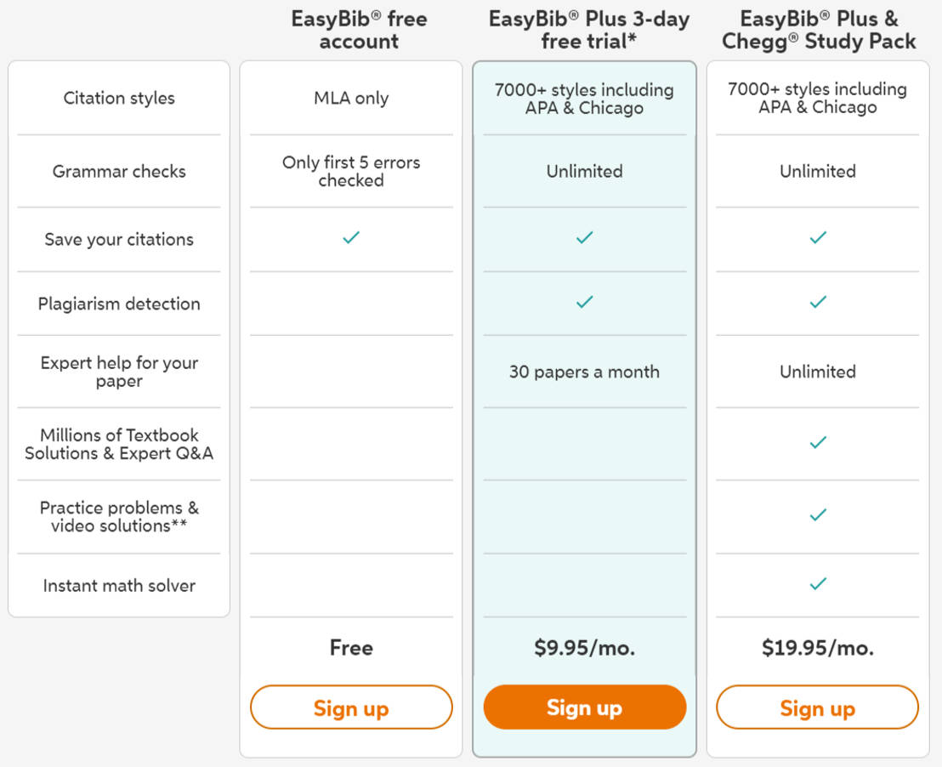Click the Citation styles row label
The height and width of the screenshot is (767, 942).
point(118,98)
